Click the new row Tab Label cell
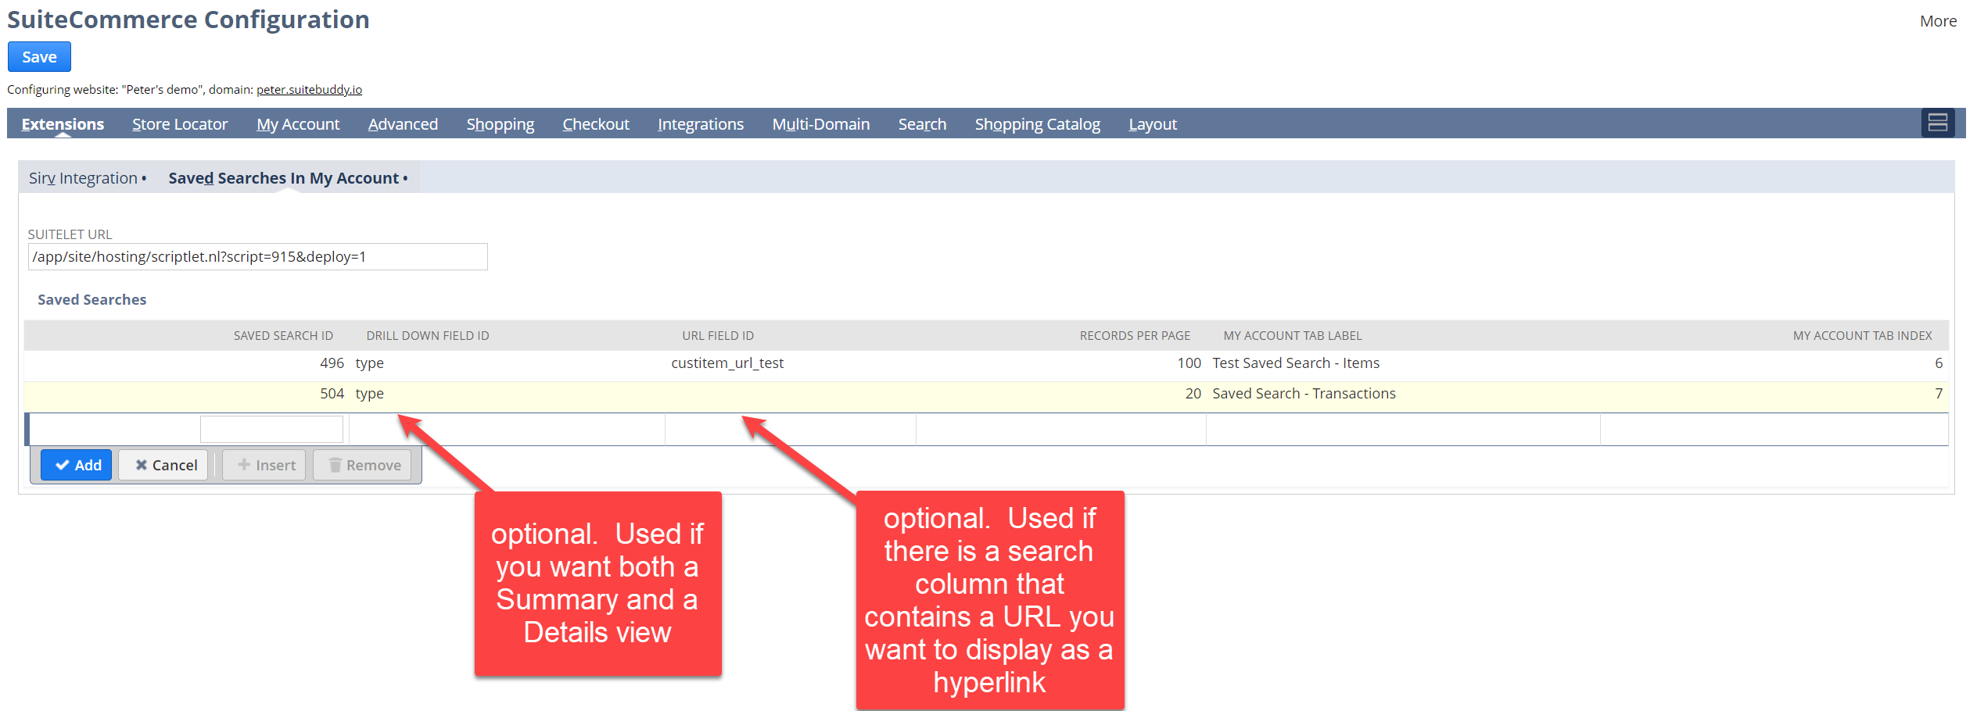 (x=1403, y=429)
